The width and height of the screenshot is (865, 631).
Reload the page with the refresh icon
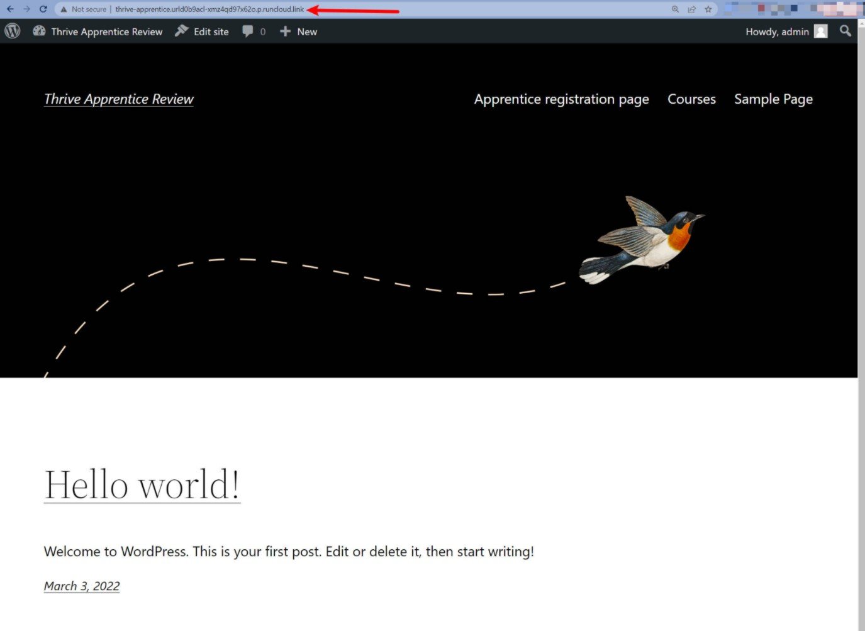click(43, 9)
